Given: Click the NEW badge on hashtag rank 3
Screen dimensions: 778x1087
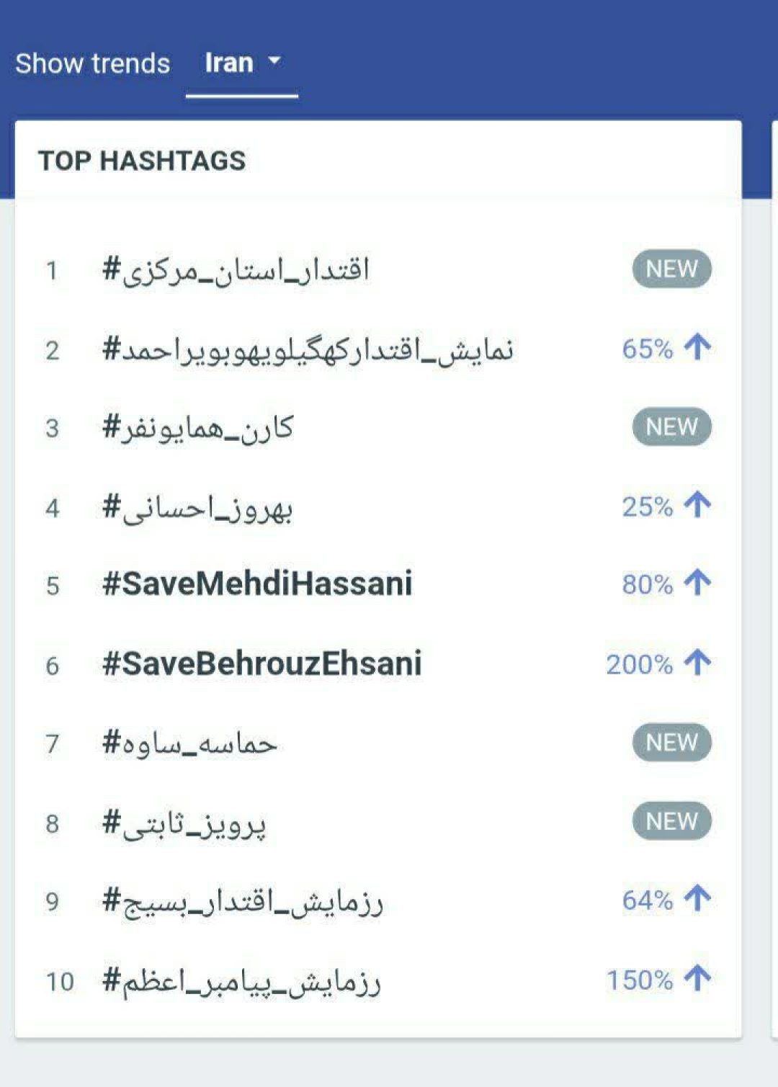Looking at the screenshot, I should pos(671,427).
